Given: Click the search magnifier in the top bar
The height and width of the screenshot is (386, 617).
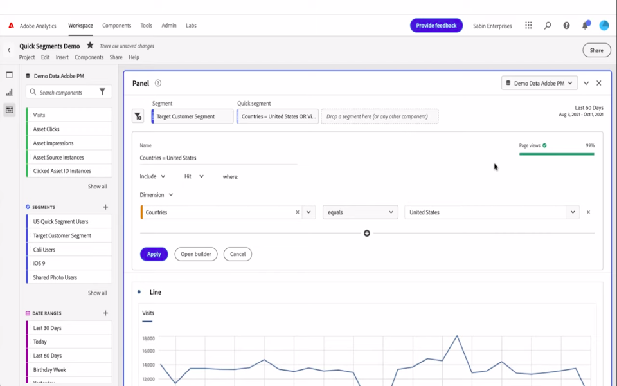Looking at the screenshot, I should (x=548, y=26).
